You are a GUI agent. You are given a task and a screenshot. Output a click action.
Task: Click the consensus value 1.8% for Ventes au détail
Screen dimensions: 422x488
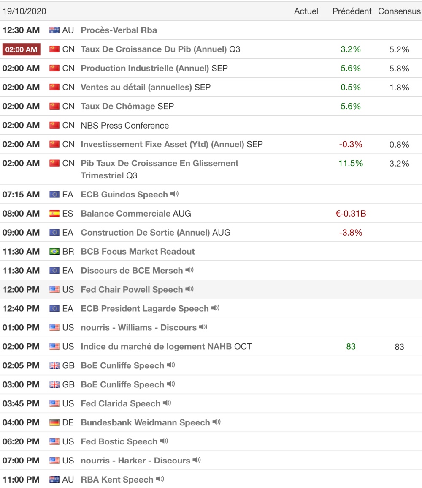click(399, 88)
